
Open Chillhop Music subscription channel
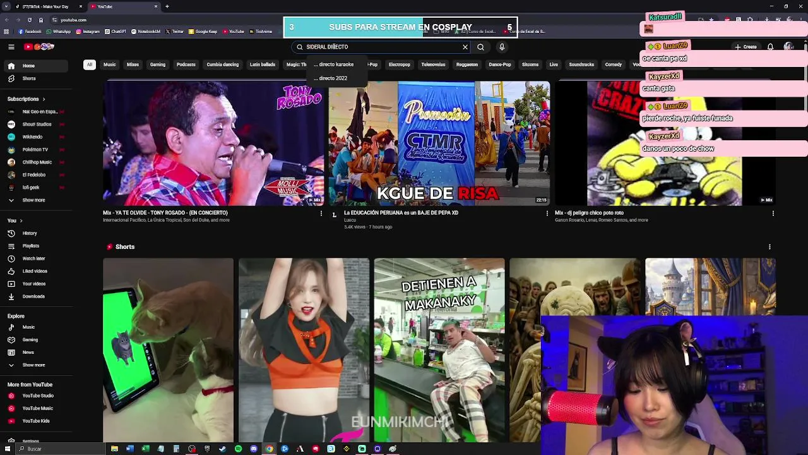tap(37, 162)
